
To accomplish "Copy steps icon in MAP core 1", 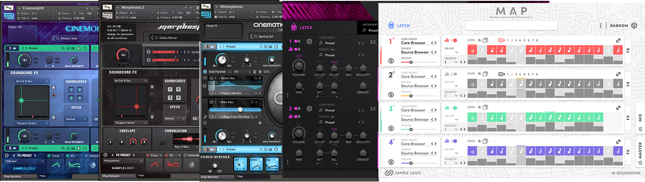I will pos(485,41).
